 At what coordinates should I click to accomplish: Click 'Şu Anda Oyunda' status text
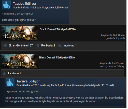(x=116, y=38)
